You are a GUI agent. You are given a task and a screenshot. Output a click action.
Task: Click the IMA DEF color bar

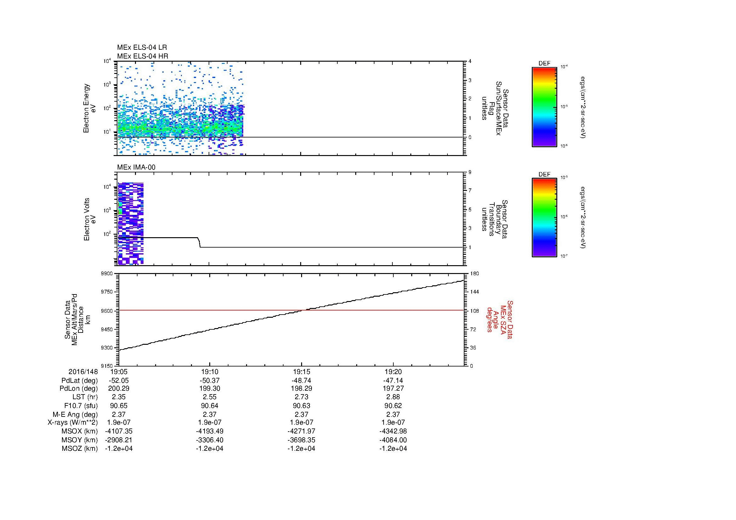[x=544, y=218]
